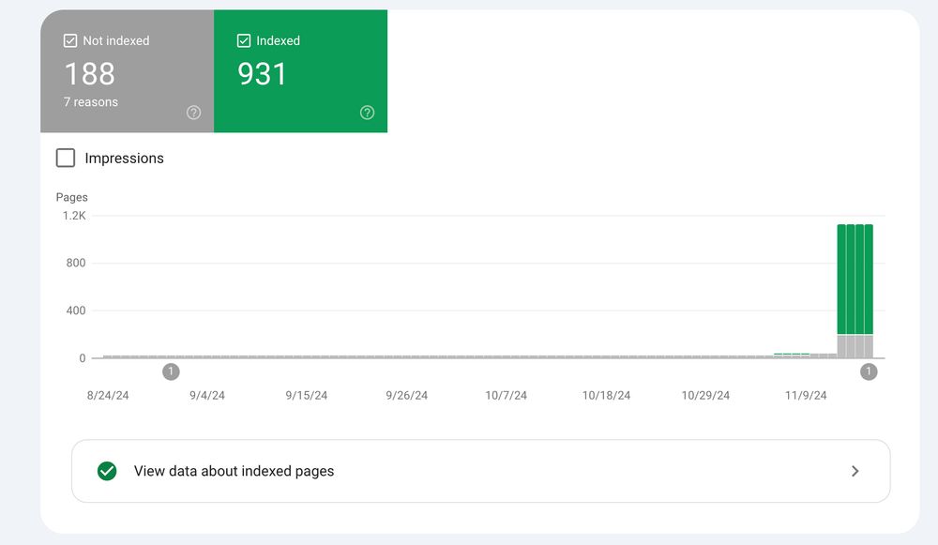Screen dimensions: 938x545
Task: Select the Not indexed 188 card
Action: point(128,71)
